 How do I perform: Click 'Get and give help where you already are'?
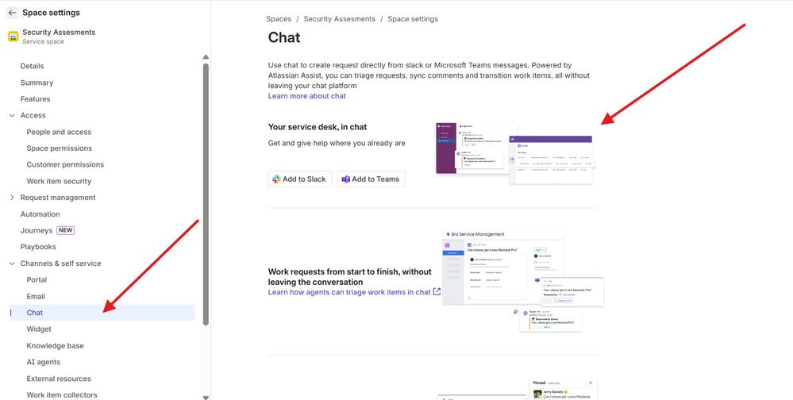pos(337,143)
